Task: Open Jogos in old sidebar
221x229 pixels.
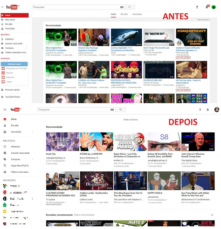Action: 9,82
